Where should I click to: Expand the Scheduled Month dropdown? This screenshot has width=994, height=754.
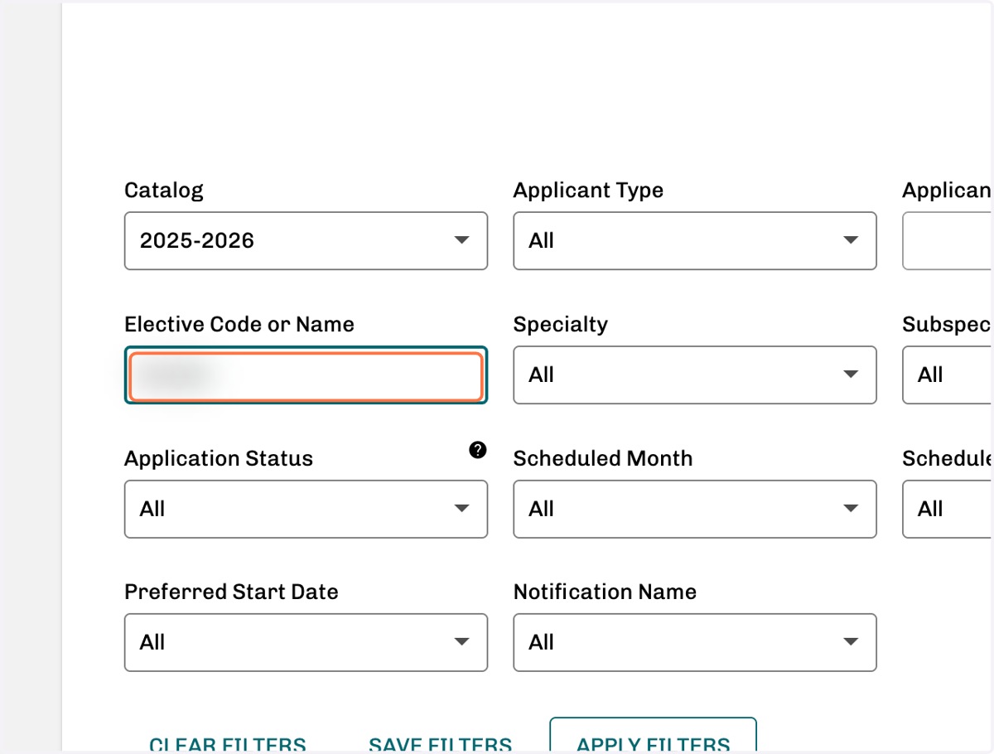point(695,509)
